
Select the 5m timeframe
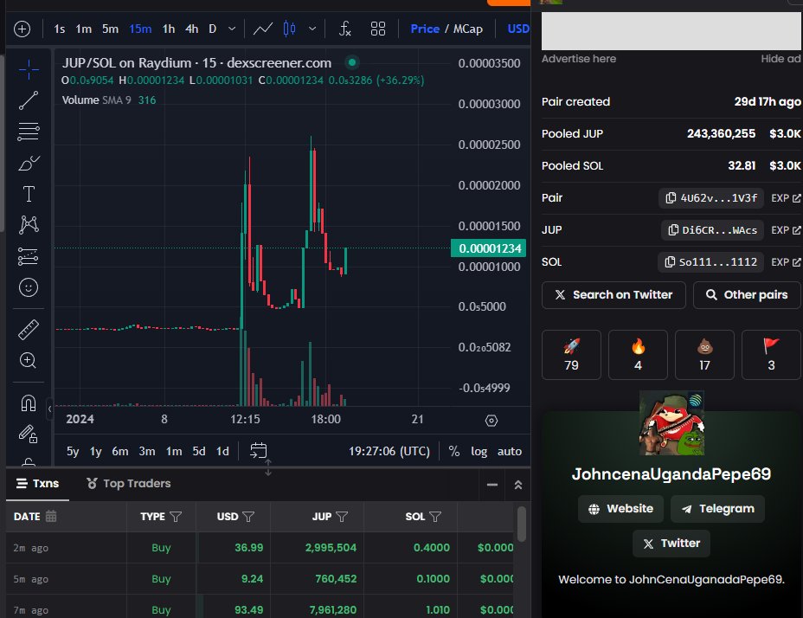[110, 29]
